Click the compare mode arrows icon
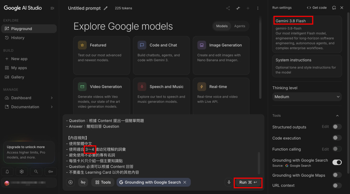Image resolution: width=350 pixels, height=194 pixels. tap(238, 8)
